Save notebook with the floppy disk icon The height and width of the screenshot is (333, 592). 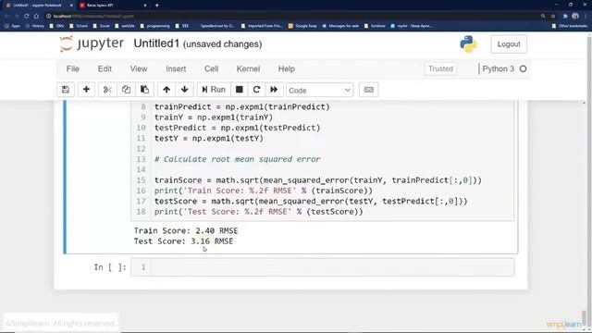coord(66,90)
